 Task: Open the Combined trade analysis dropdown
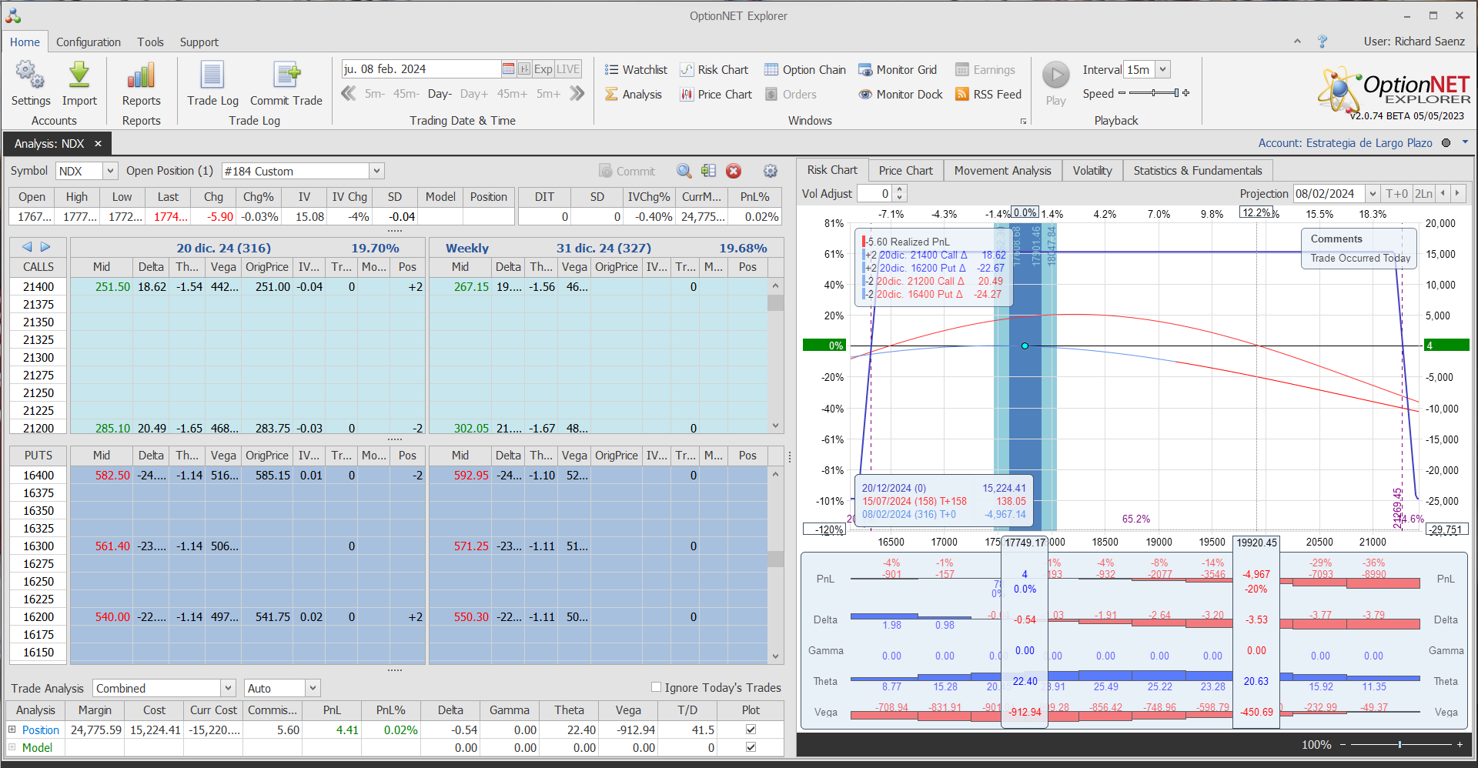(x=228, y=688)
